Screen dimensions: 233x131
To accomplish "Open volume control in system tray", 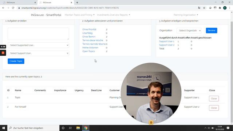I will point(209,128).
